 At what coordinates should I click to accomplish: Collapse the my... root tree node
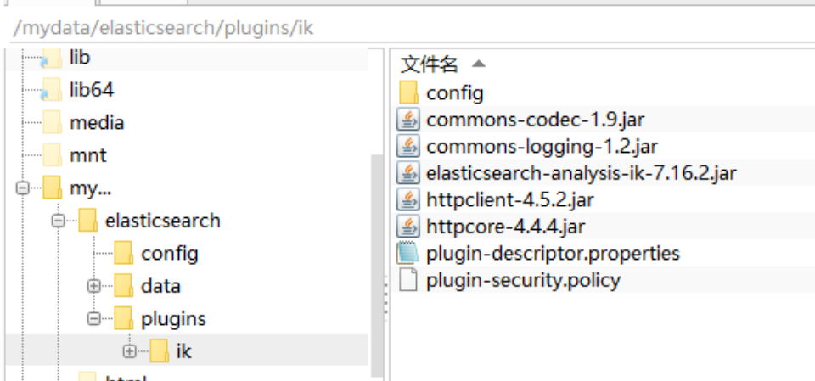(x=23, y=188)
